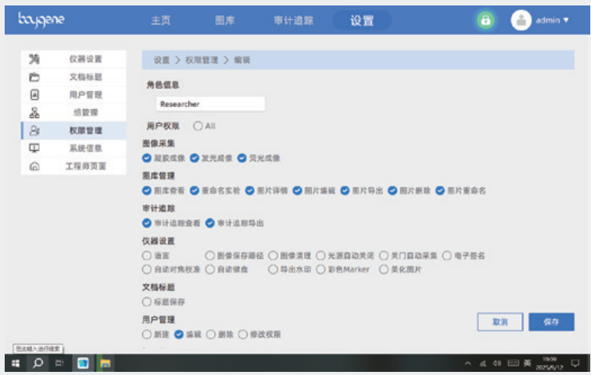Click 设置 in the breadcrumb
Image resolution: width=591 pixels, height=375 pixels.
[161, 60]
